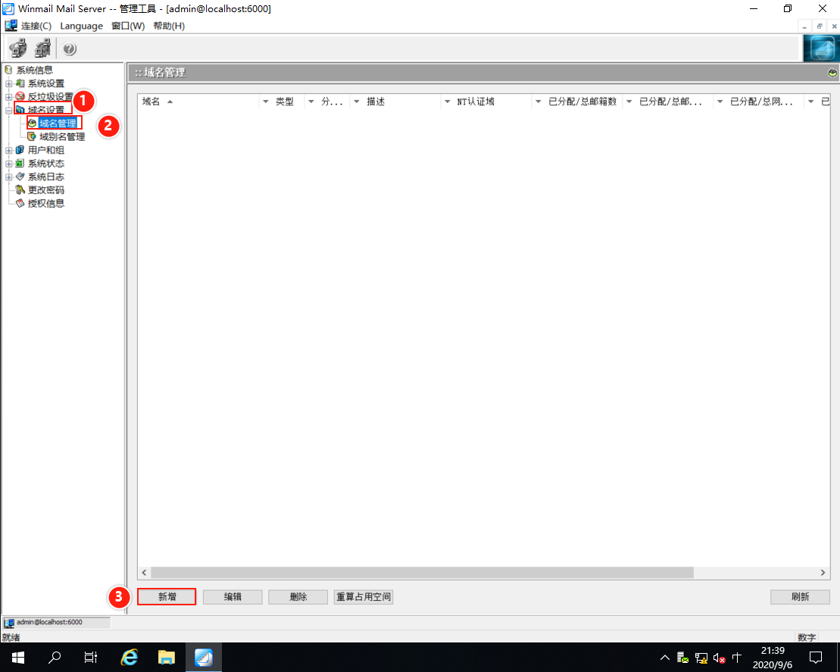Click the 用户和组 tree icon
The height and width of the screenshot is (672, 840).
[20, 150]
